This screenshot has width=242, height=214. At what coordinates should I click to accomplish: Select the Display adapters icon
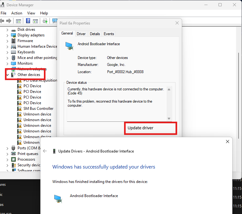13,35
